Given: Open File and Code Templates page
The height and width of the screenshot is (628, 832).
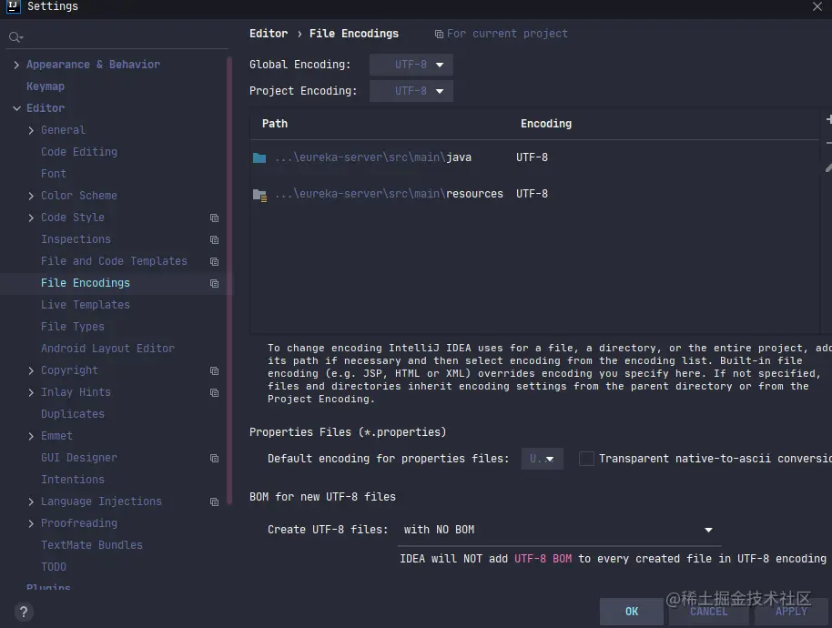Looking at the screenshot, I should point(114,261).
